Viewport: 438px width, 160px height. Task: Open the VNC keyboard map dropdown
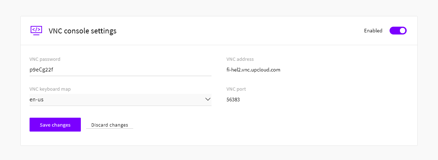coord(120,100)
